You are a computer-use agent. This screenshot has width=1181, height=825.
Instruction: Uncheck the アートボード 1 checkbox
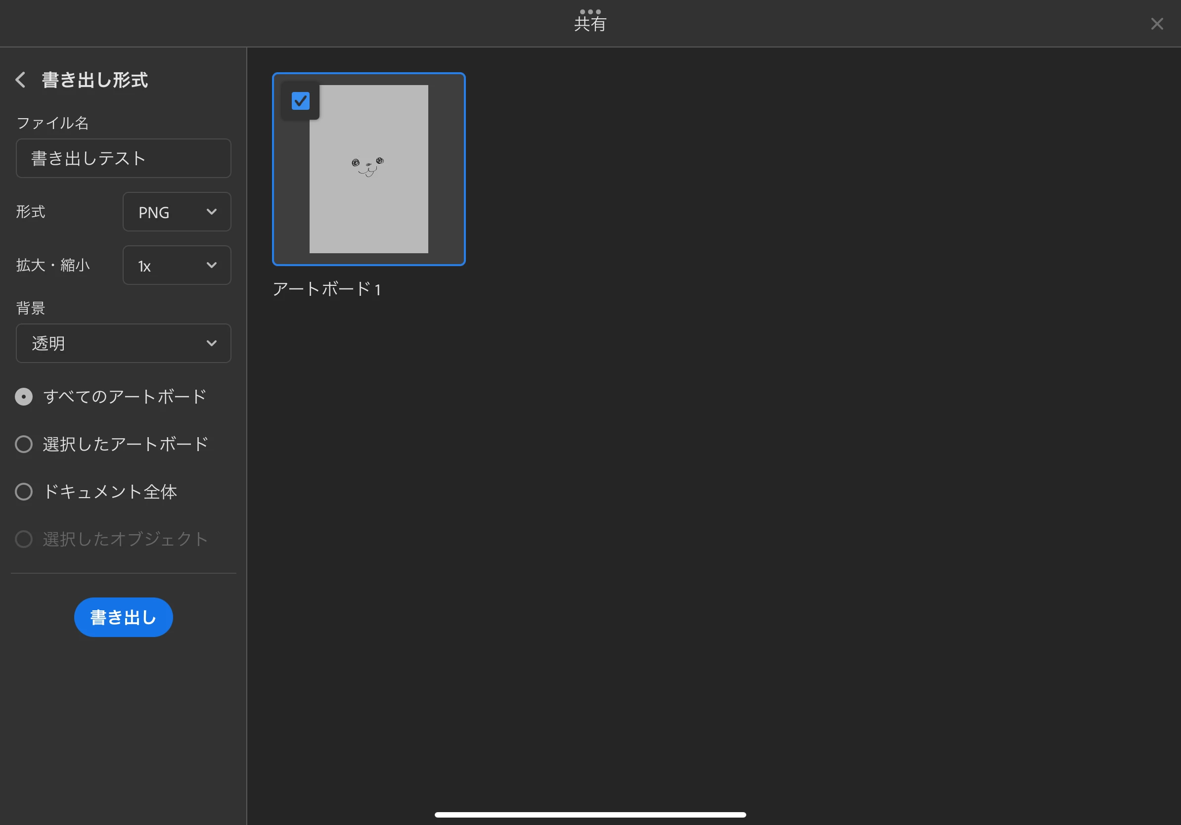click(x=300, y=101)
